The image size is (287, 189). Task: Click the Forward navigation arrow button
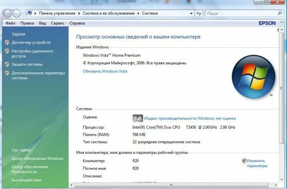[16, 13]
